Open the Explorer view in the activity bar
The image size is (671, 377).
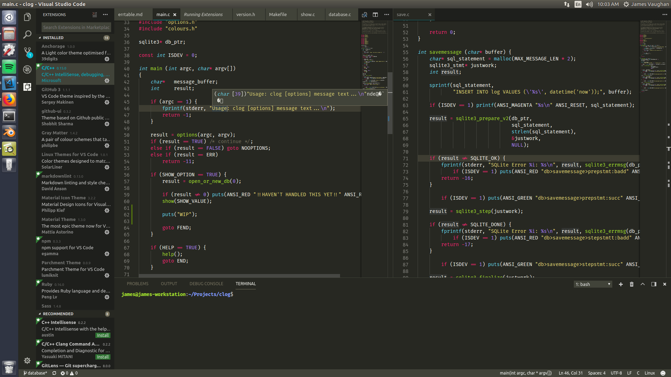(x=27, y=17)
